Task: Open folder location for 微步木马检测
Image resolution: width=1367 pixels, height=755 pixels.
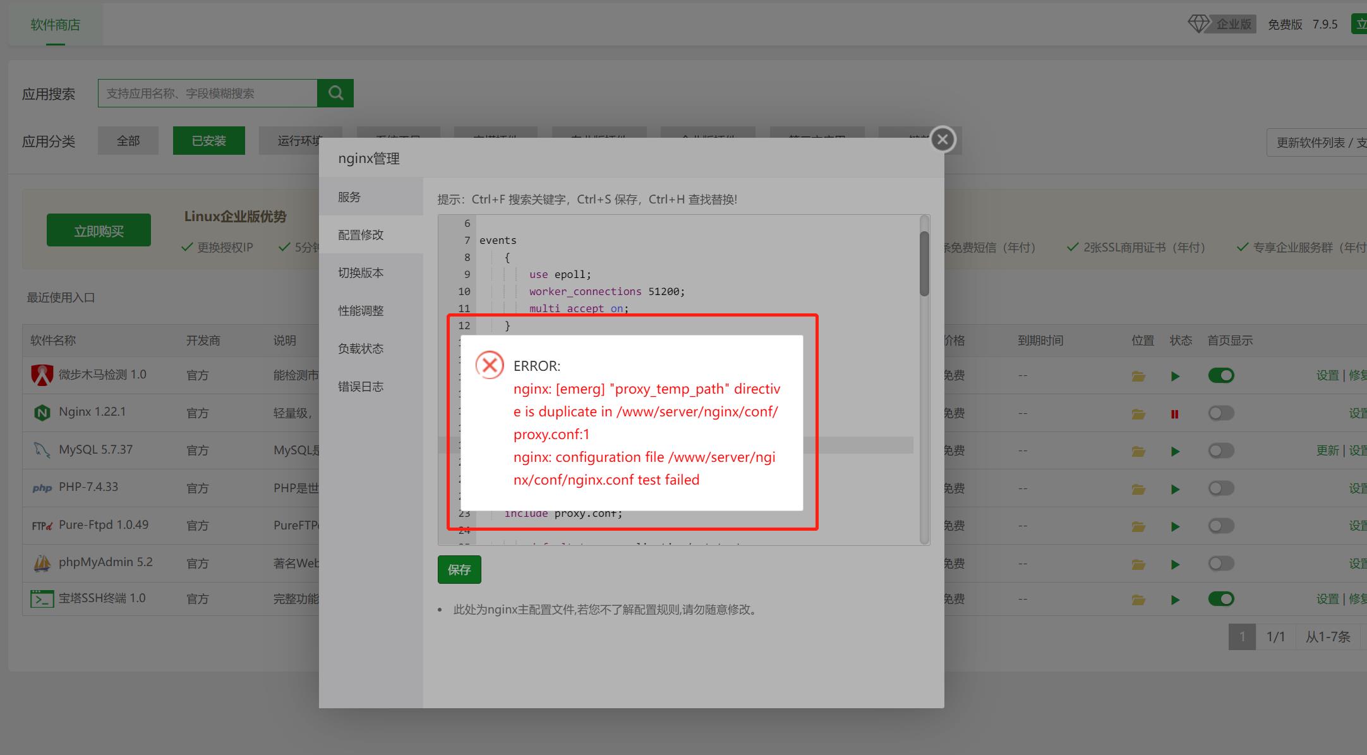Action: pos(1138,376)
